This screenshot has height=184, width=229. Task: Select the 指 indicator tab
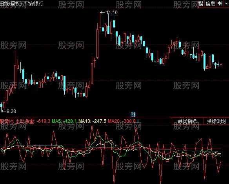tap(201, 4)
